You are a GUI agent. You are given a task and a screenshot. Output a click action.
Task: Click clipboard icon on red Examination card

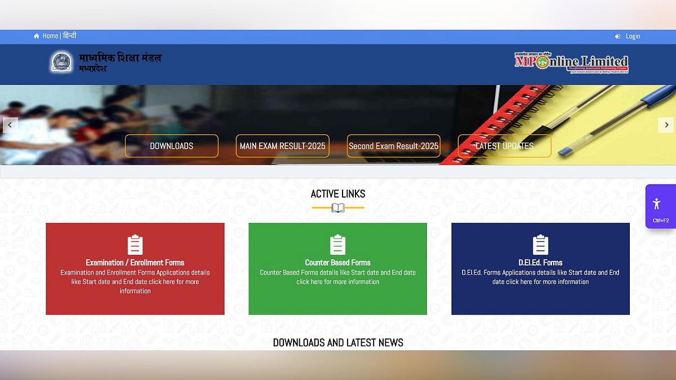point(135,245)
